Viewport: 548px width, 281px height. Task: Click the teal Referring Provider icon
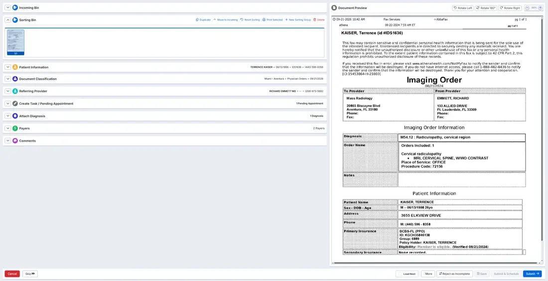pos(15,91)
